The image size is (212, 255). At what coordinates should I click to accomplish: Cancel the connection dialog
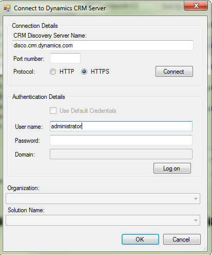click(x=182, y=239)
